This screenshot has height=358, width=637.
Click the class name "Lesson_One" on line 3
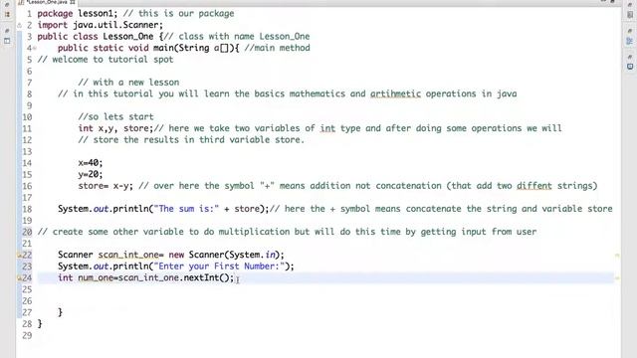click(x=128, y=36)
